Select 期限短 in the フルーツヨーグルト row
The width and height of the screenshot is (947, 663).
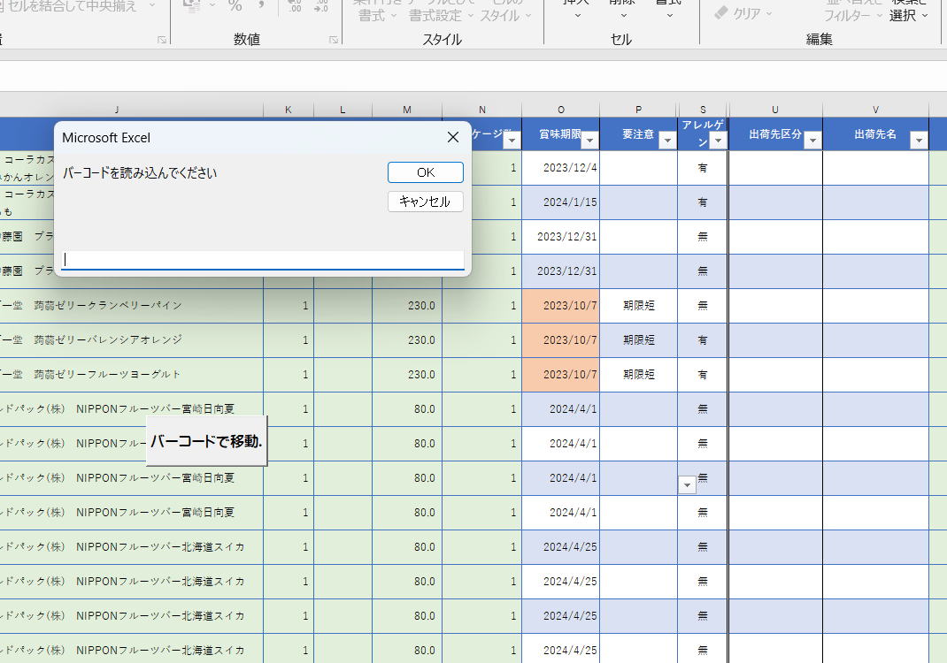click(638, 375)
